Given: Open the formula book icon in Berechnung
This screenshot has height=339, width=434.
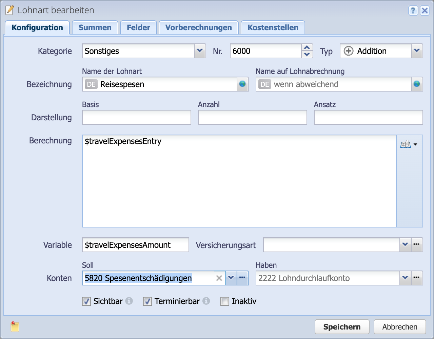Looking at the screenshot, I should pos(406,145).
